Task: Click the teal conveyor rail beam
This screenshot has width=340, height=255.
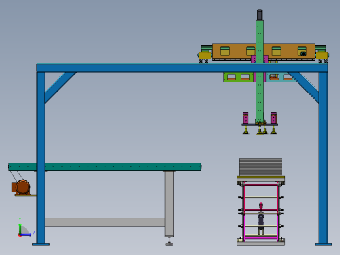Action: 105,167
